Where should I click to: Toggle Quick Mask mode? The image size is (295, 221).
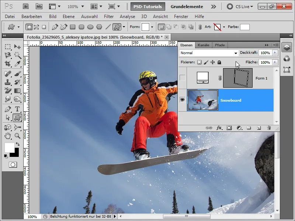click(x=13, y=165)
